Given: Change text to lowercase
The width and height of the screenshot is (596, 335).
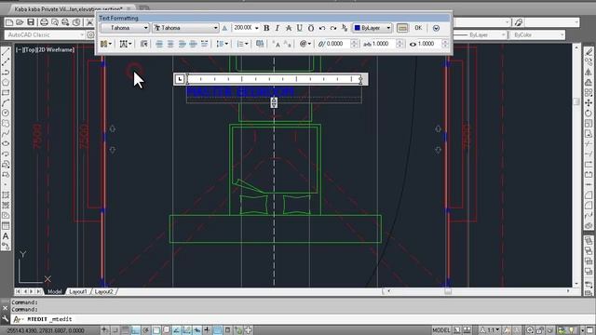Looking at the screenshot, I should [x=288, y=44].
